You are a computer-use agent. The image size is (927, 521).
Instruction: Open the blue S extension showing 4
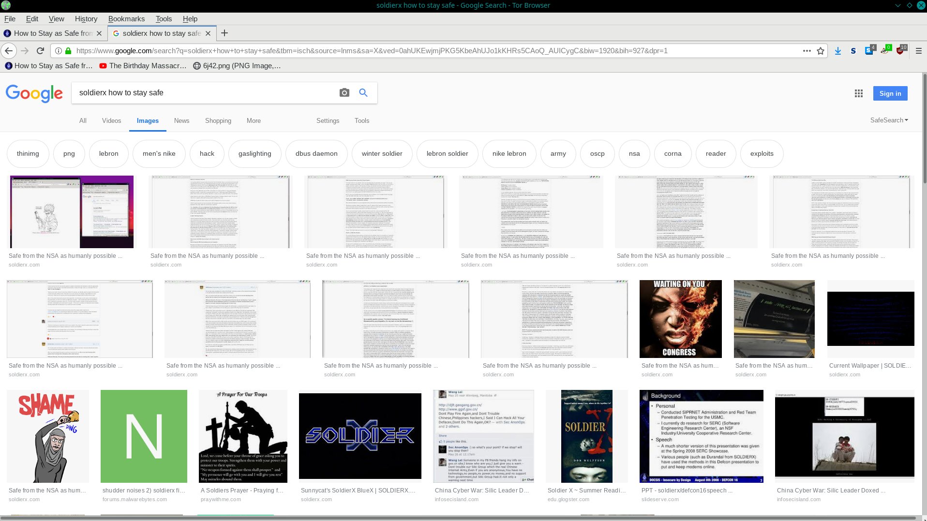[869, 50]
